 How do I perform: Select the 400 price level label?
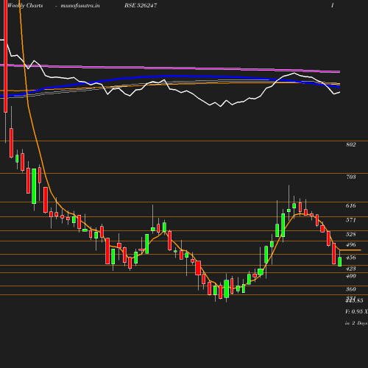[x=351, y=276]
